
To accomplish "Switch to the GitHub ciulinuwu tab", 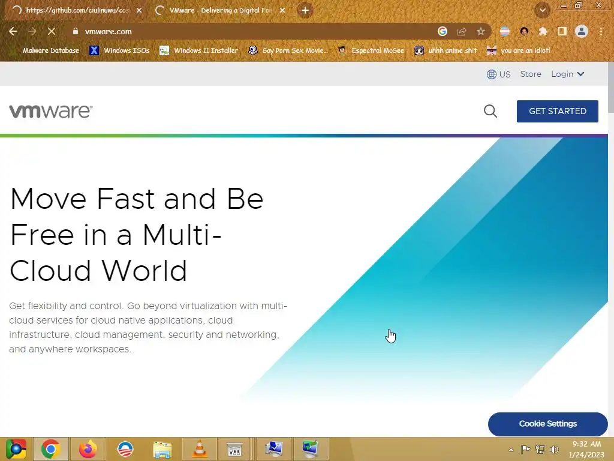I will [76, 10].
